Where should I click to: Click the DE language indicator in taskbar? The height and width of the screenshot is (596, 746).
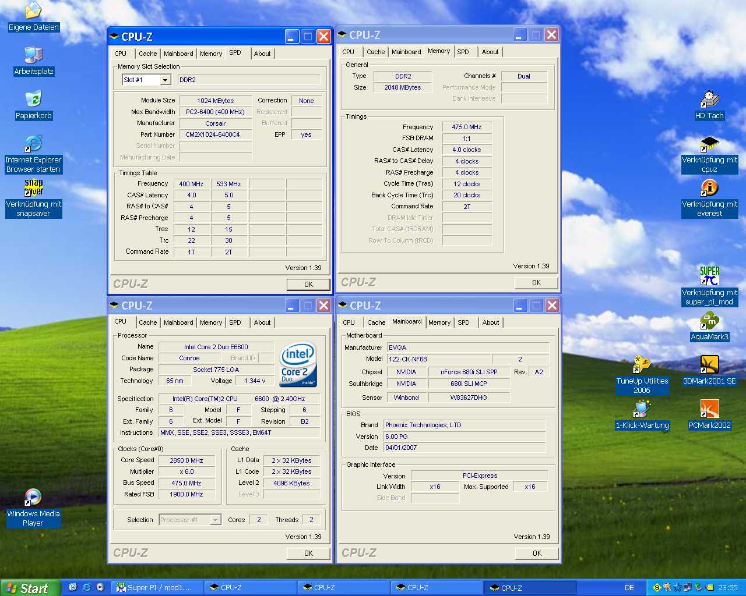(629, 588)
